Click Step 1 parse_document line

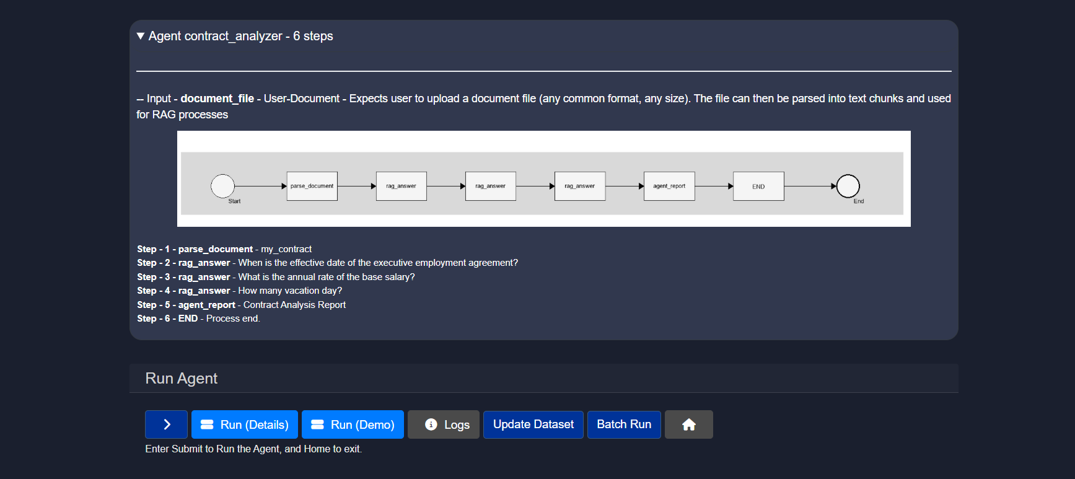point(224,249)
